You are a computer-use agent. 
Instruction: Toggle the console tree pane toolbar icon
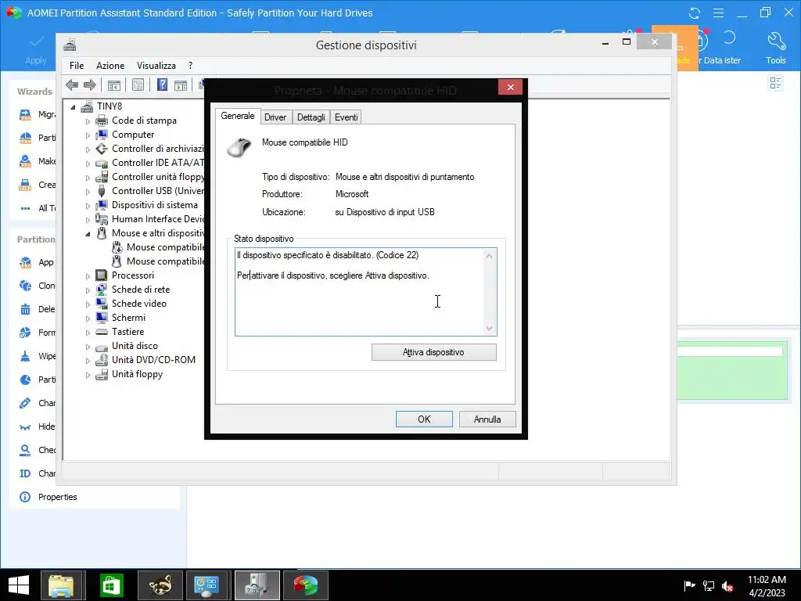pyautogui.click(x=114, y=85)
